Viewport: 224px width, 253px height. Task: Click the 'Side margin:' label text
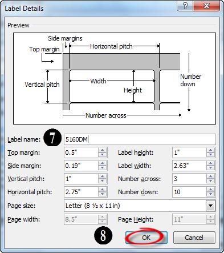25,166
